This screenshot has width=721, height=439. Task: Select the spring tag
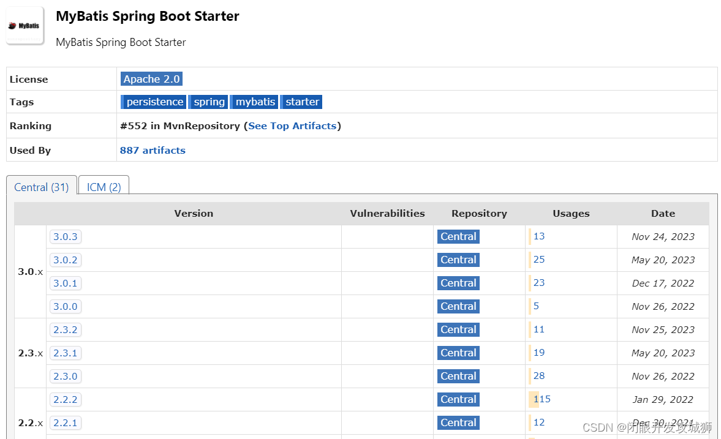[208, 102]
